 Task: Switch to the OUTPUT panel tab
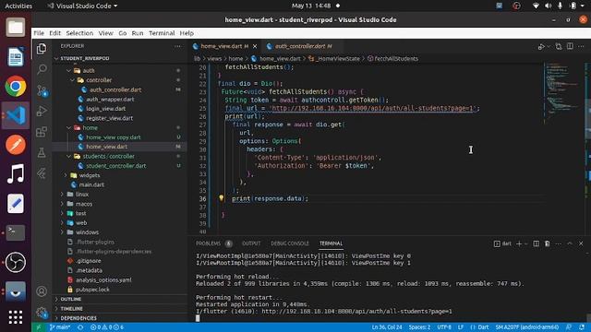point(251,243)
